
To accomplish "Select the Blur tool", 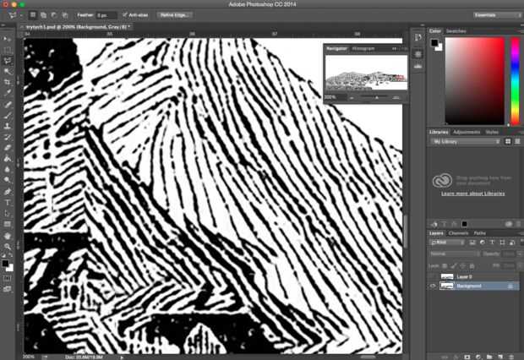I will [x=7, y=170].
